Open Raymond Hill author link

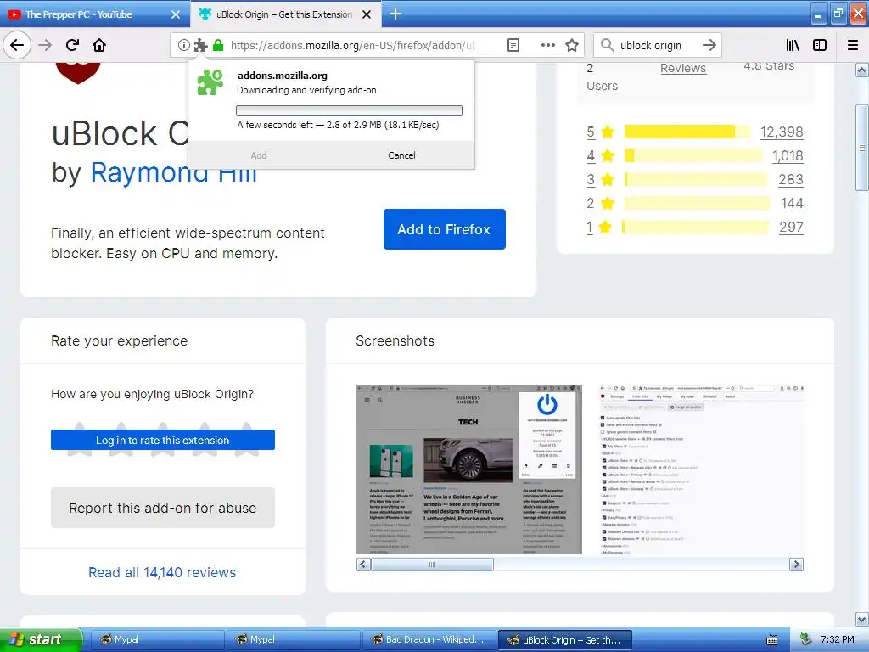point(174,171)
